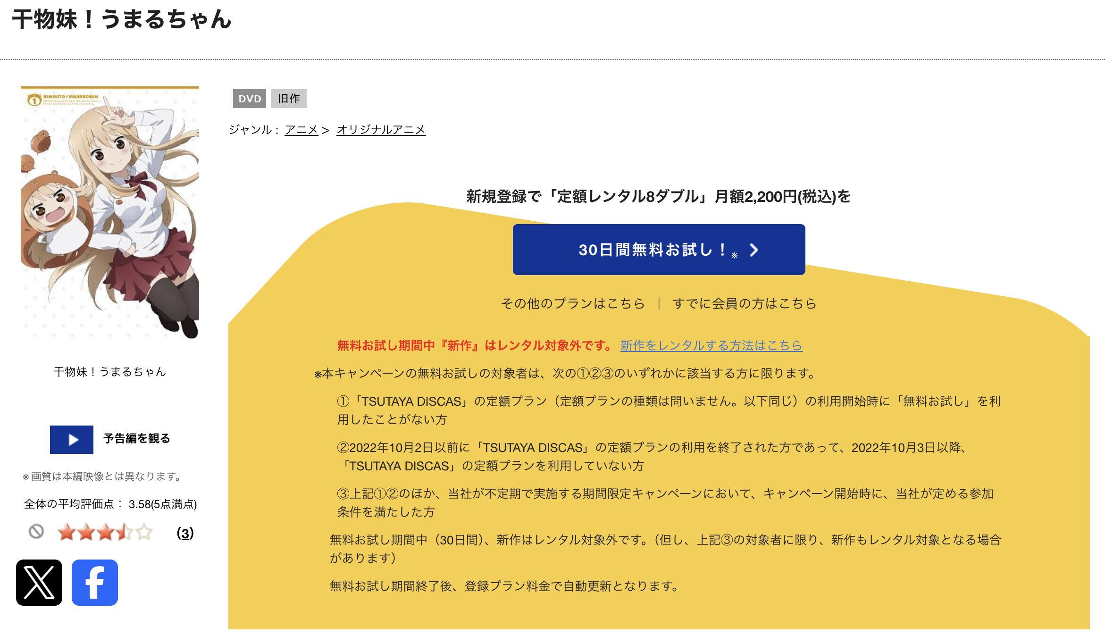Screen dimensions: 1105x635
Task: Click the Umaru-chan DVD cover image
Action: (x=110, y=213)
